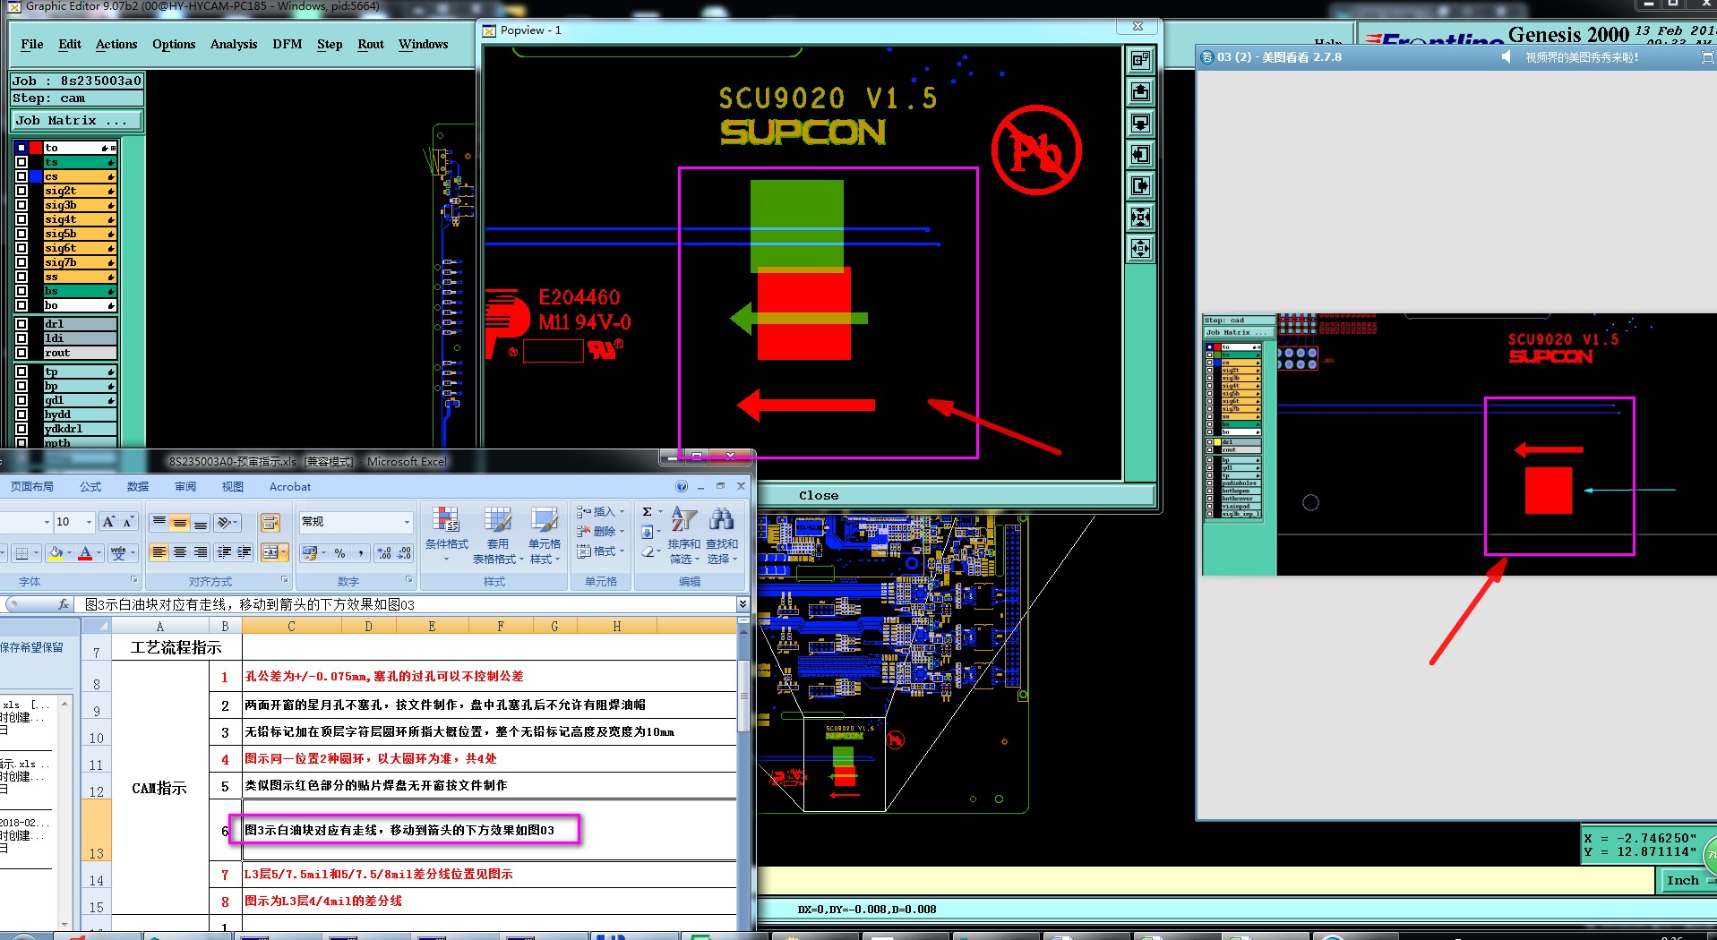1717x940 pixels.
Task: Expand the 排序和筛选 sort and filter dropdown
Action: tap(683, 535)
